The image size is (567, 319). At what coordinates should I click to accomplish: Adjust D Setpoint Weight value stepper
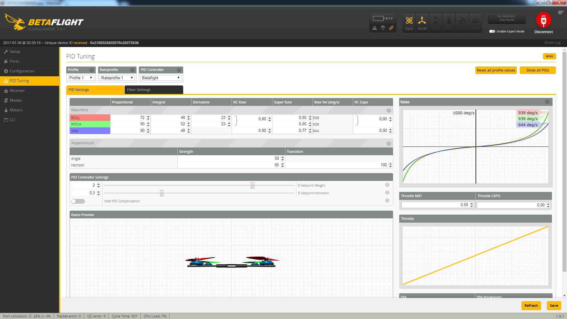98,185
